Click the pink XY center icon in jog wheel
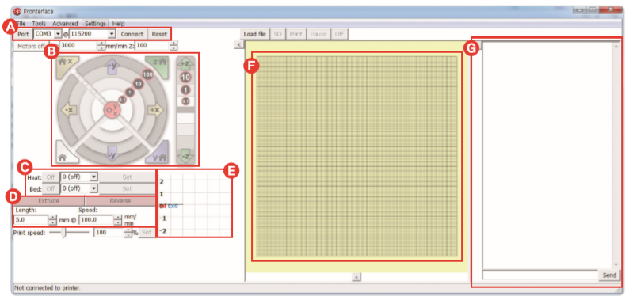Image resolution: width=629 pixels, height=300 pixels. 112,109
